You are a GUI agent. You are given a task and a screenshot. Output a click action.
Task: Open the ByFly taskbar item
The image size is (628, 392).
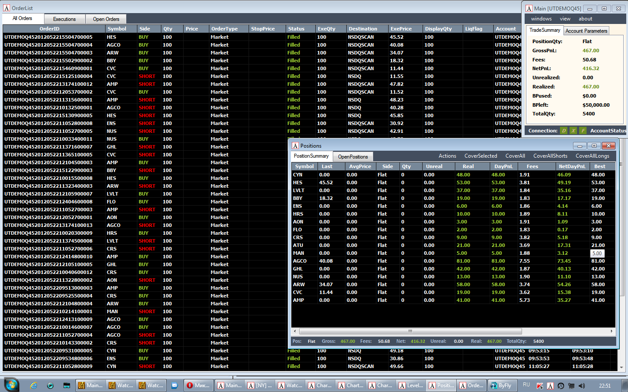pos(502,385)
